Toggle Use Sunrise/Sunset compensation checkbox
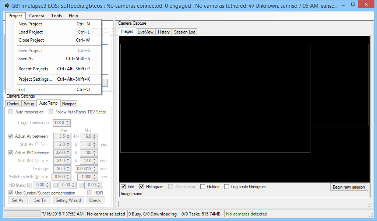 pos(11,193)
